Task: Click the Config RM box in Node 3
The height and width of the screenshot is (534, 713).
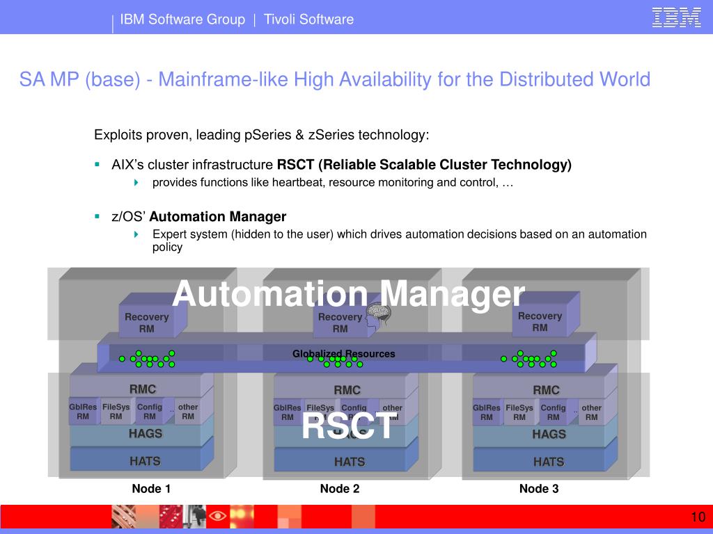Action: click(554, 412)
